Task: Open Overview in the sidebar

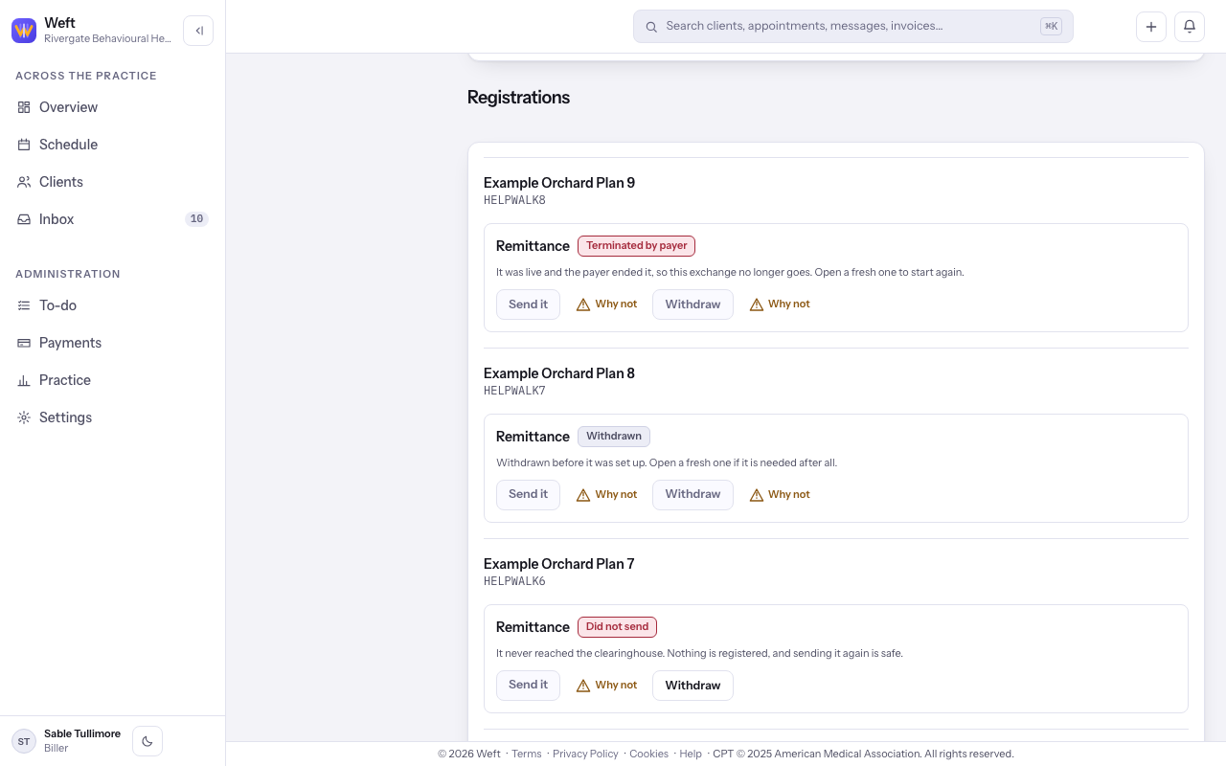Action: (113, 107)
